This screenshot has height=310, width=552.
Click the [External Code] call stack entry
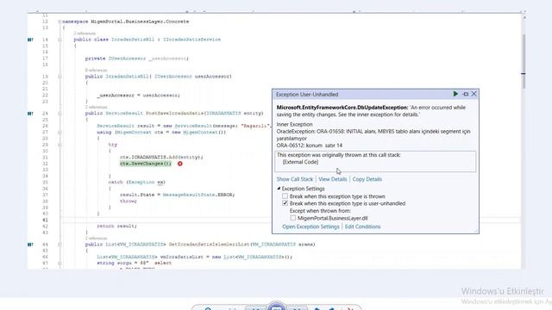point(300,162)
